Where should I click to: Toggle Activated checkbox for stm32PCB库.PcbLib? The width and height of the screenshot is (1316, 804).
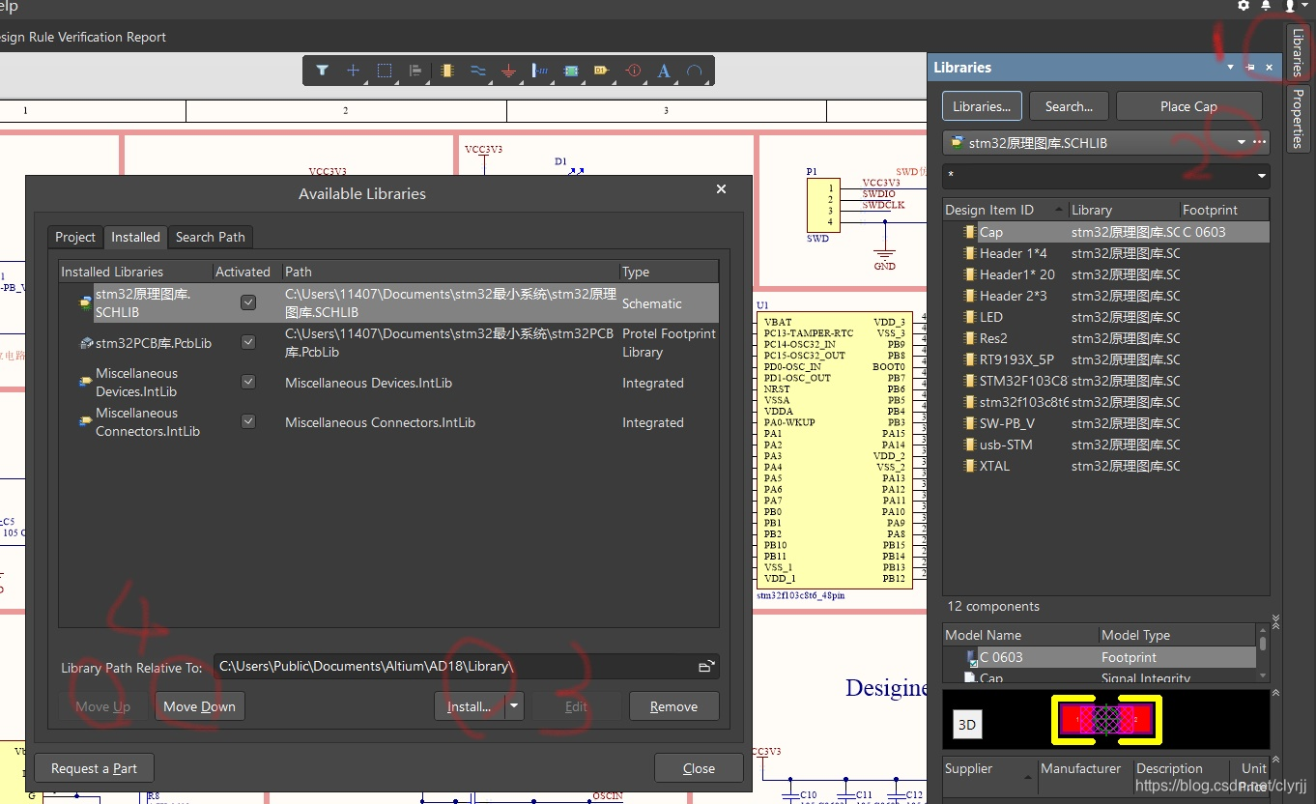(x=248, y=342)
